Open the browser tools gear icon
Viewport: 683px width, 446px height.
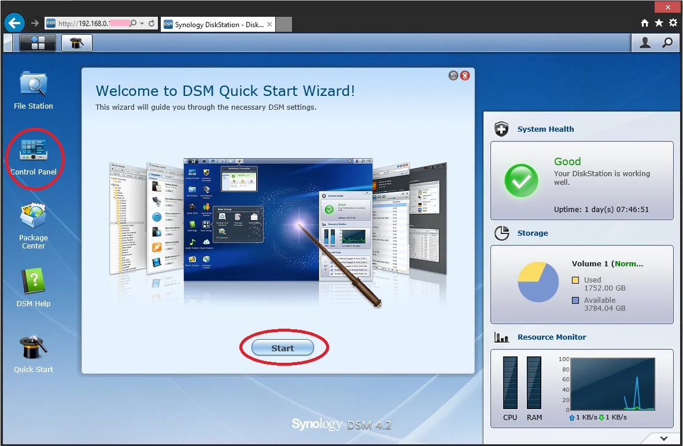(673, 23)
